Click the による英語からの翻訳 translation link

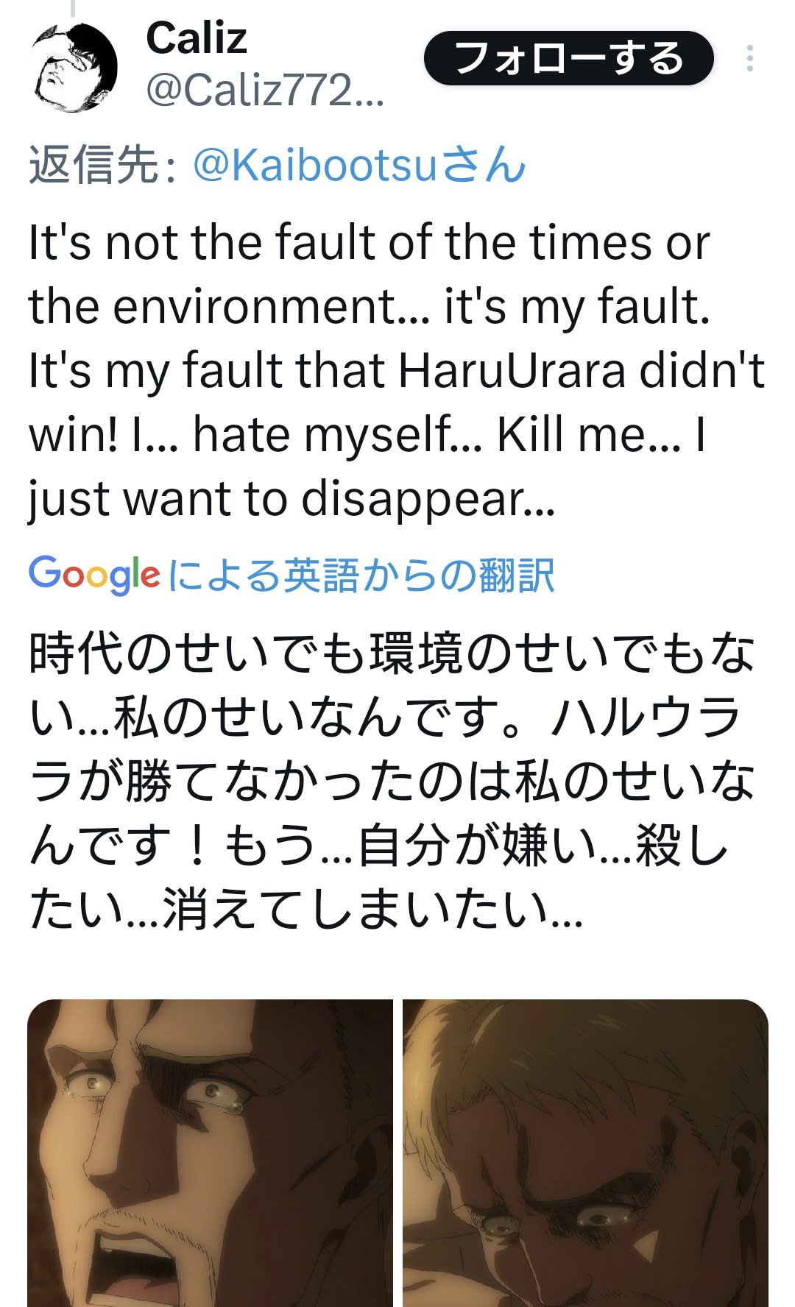361,575
